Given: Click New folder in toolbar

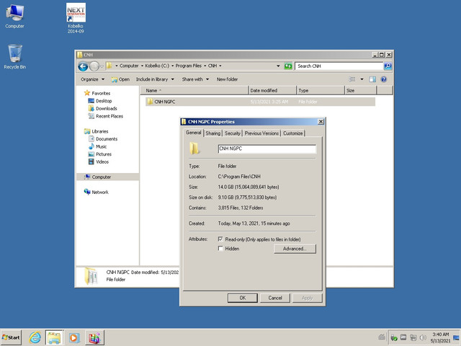Looking at the screenshot, I should coord(227,79).
